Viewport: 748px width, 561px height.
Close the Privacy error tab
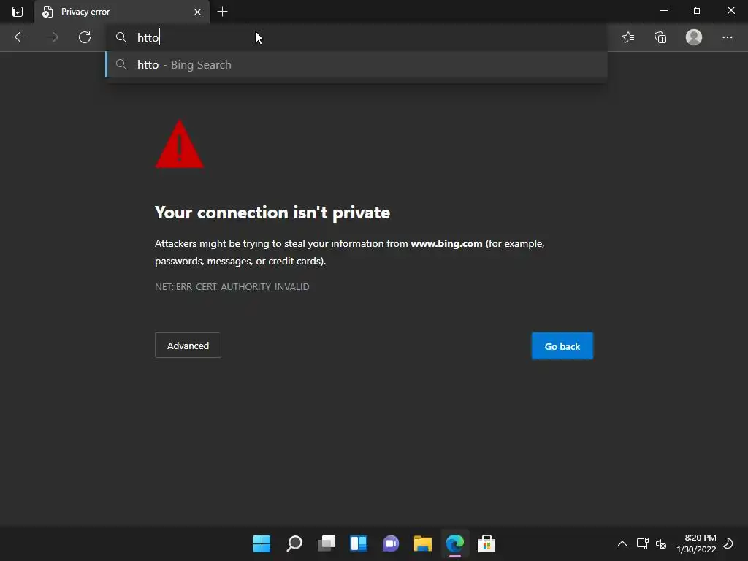197,12
